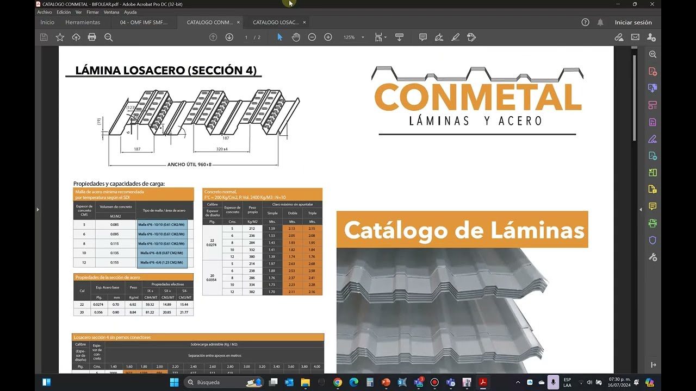The width and height of the screenshot is (696, 391).
Task: Send the file by email envelope icon
Action: 635,37
